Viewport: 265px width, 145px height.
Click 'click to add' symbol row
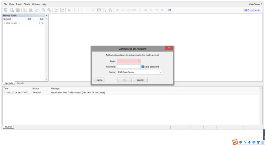pos(24,23)
